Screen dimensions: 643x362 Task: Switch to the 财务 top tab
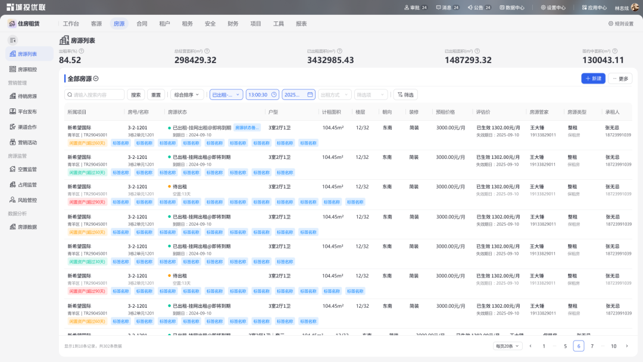coord(233,24)
